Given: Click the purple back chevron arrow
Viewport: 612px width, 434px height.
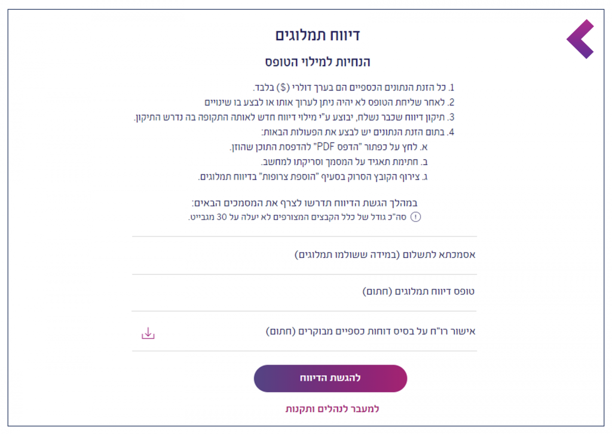Looking at the screenshot, I should [580, 39].
